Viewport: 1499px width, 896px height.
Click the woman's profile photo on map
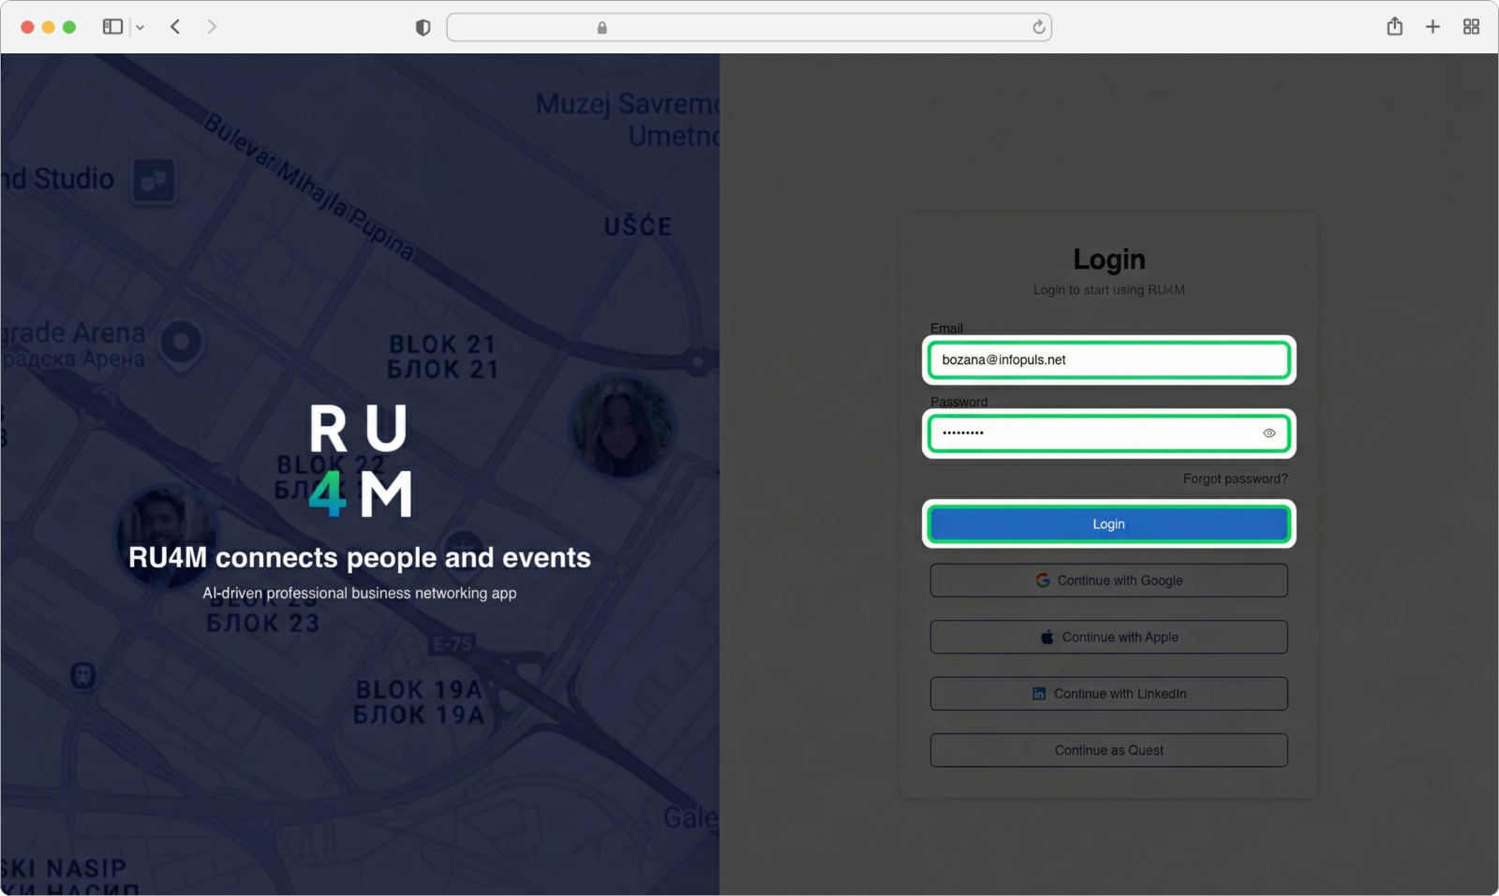click(621, 427)
